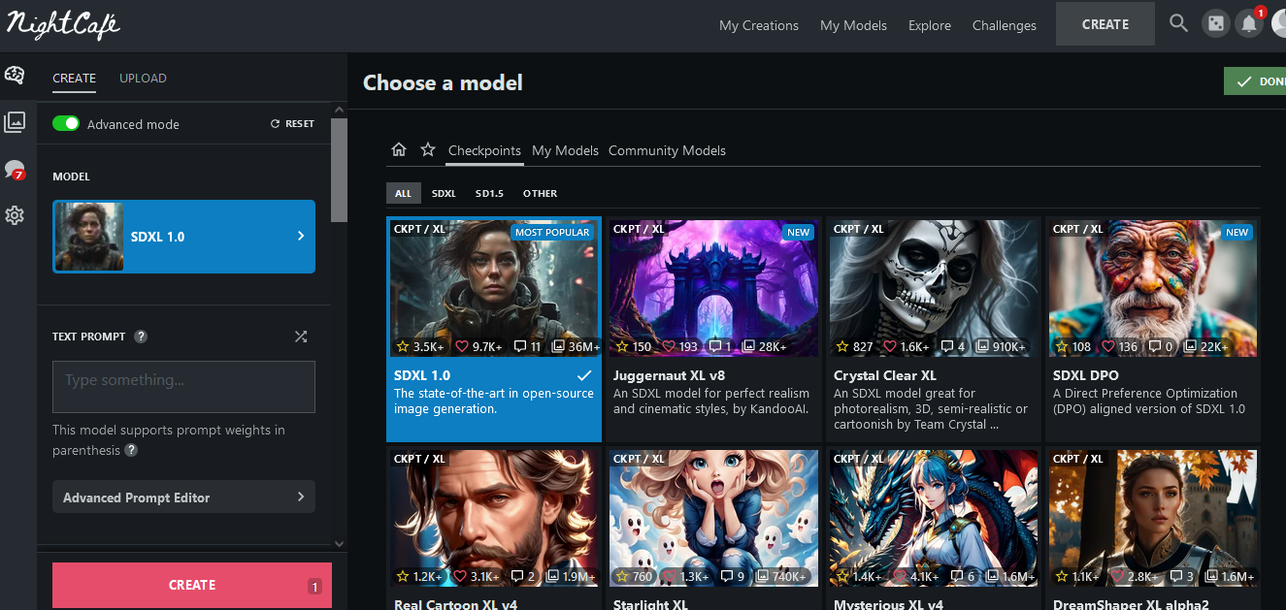Click in the text prompt input field
The height and width of the screenshot is (610, 1286).
183,387
